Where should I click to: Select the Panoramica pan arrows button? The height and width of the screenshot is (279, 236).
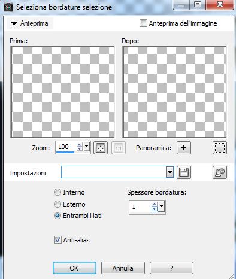(x=184, y=148)
